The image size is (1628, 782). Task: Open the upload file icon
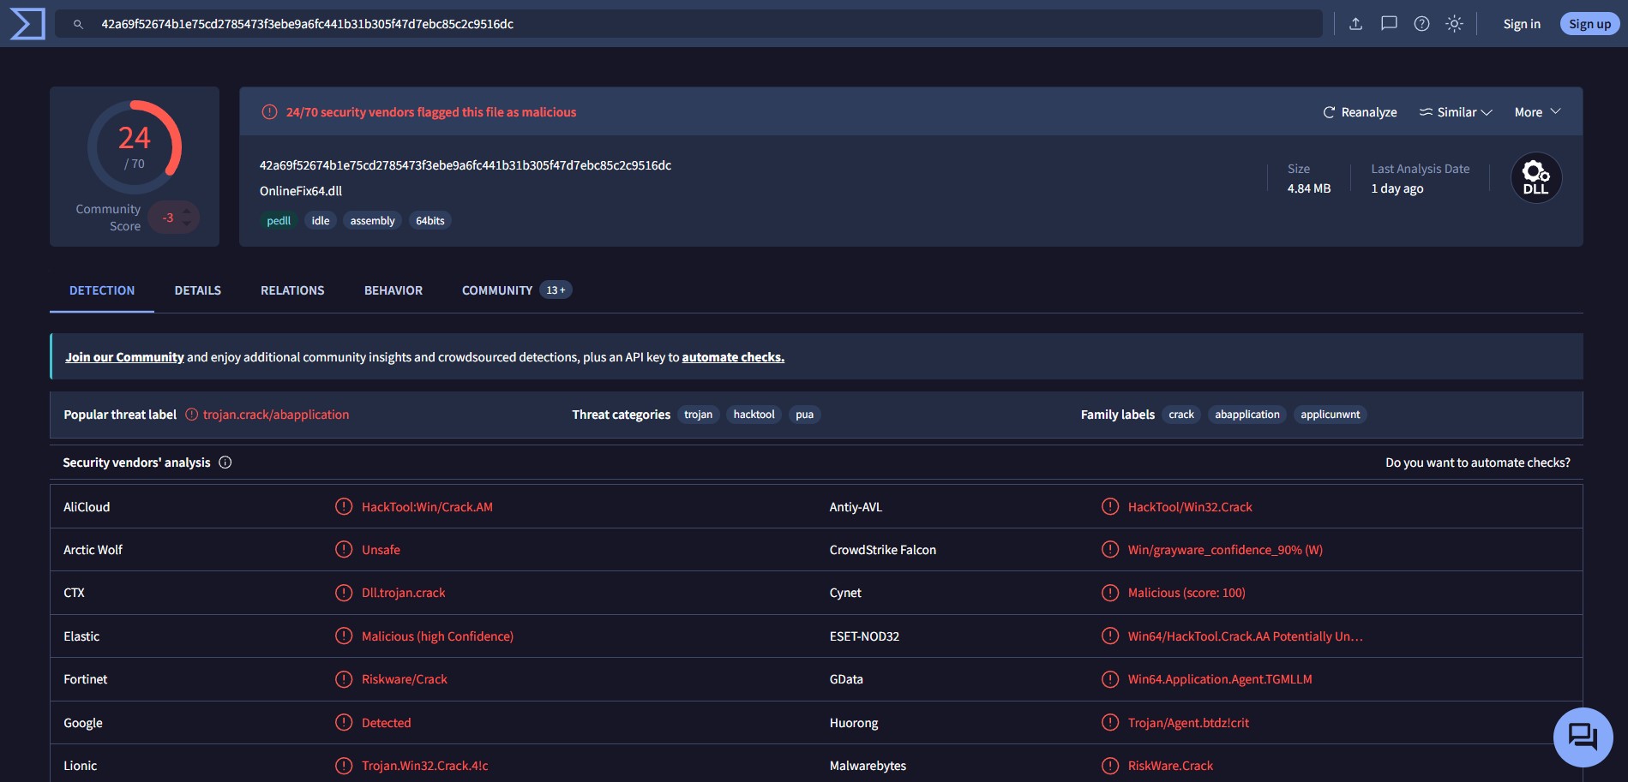[x=1355, y=24]
